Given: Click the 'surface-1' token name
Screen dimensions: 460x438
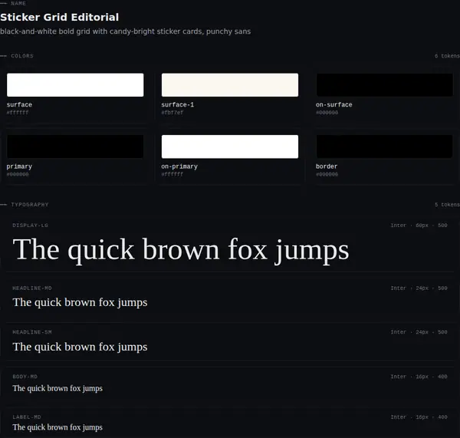Looking at the screenshot, I should click(178, 105).
